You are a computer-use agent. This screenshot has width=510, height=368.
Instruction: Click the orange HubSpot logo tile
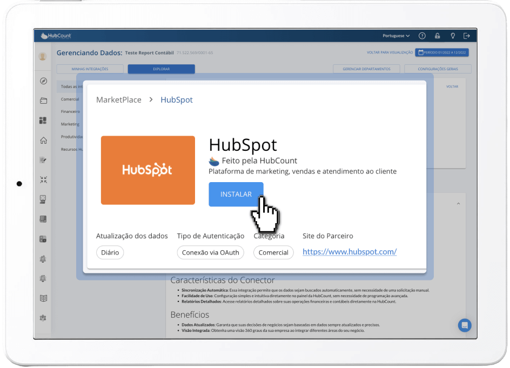[x=148, y=170]
